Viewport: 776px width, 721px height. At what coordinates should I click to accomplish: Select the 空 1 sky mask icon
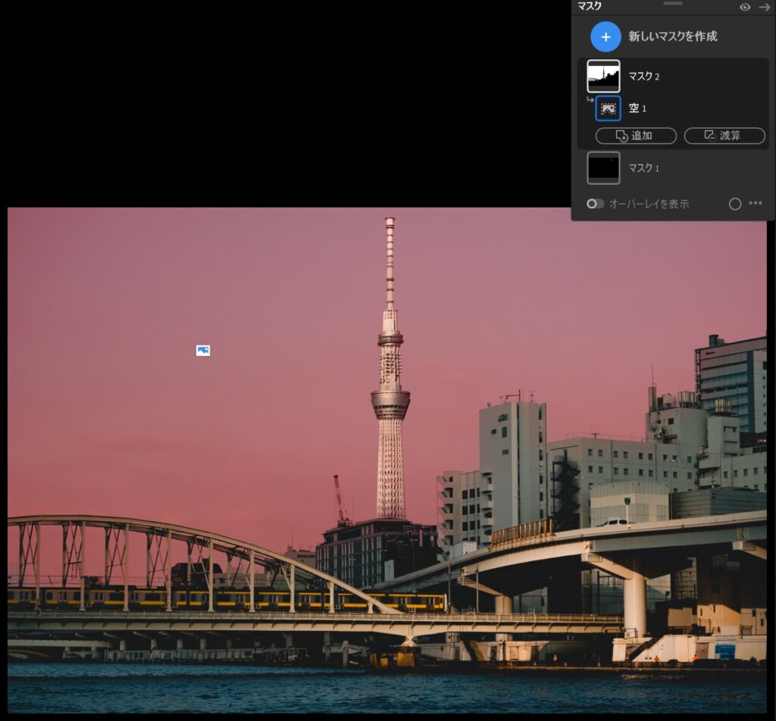(608, 108)
